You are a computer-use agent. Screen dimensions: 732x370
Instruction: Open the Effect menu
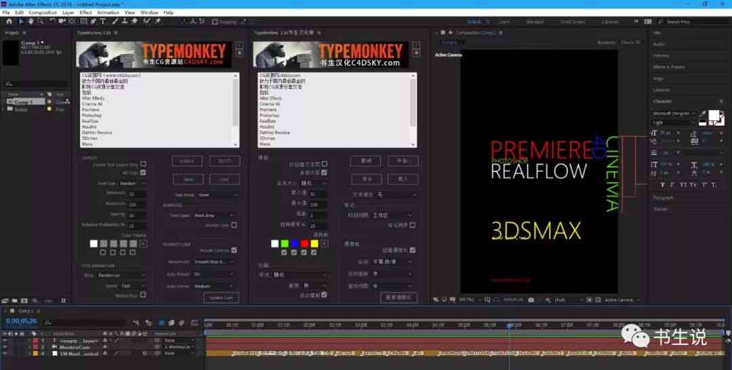[85, 13]
